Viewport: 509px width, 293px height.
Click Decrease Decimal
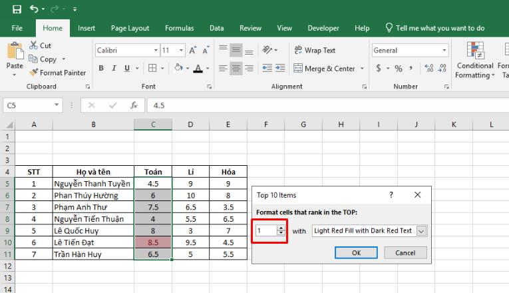click(x=442, y=68)
